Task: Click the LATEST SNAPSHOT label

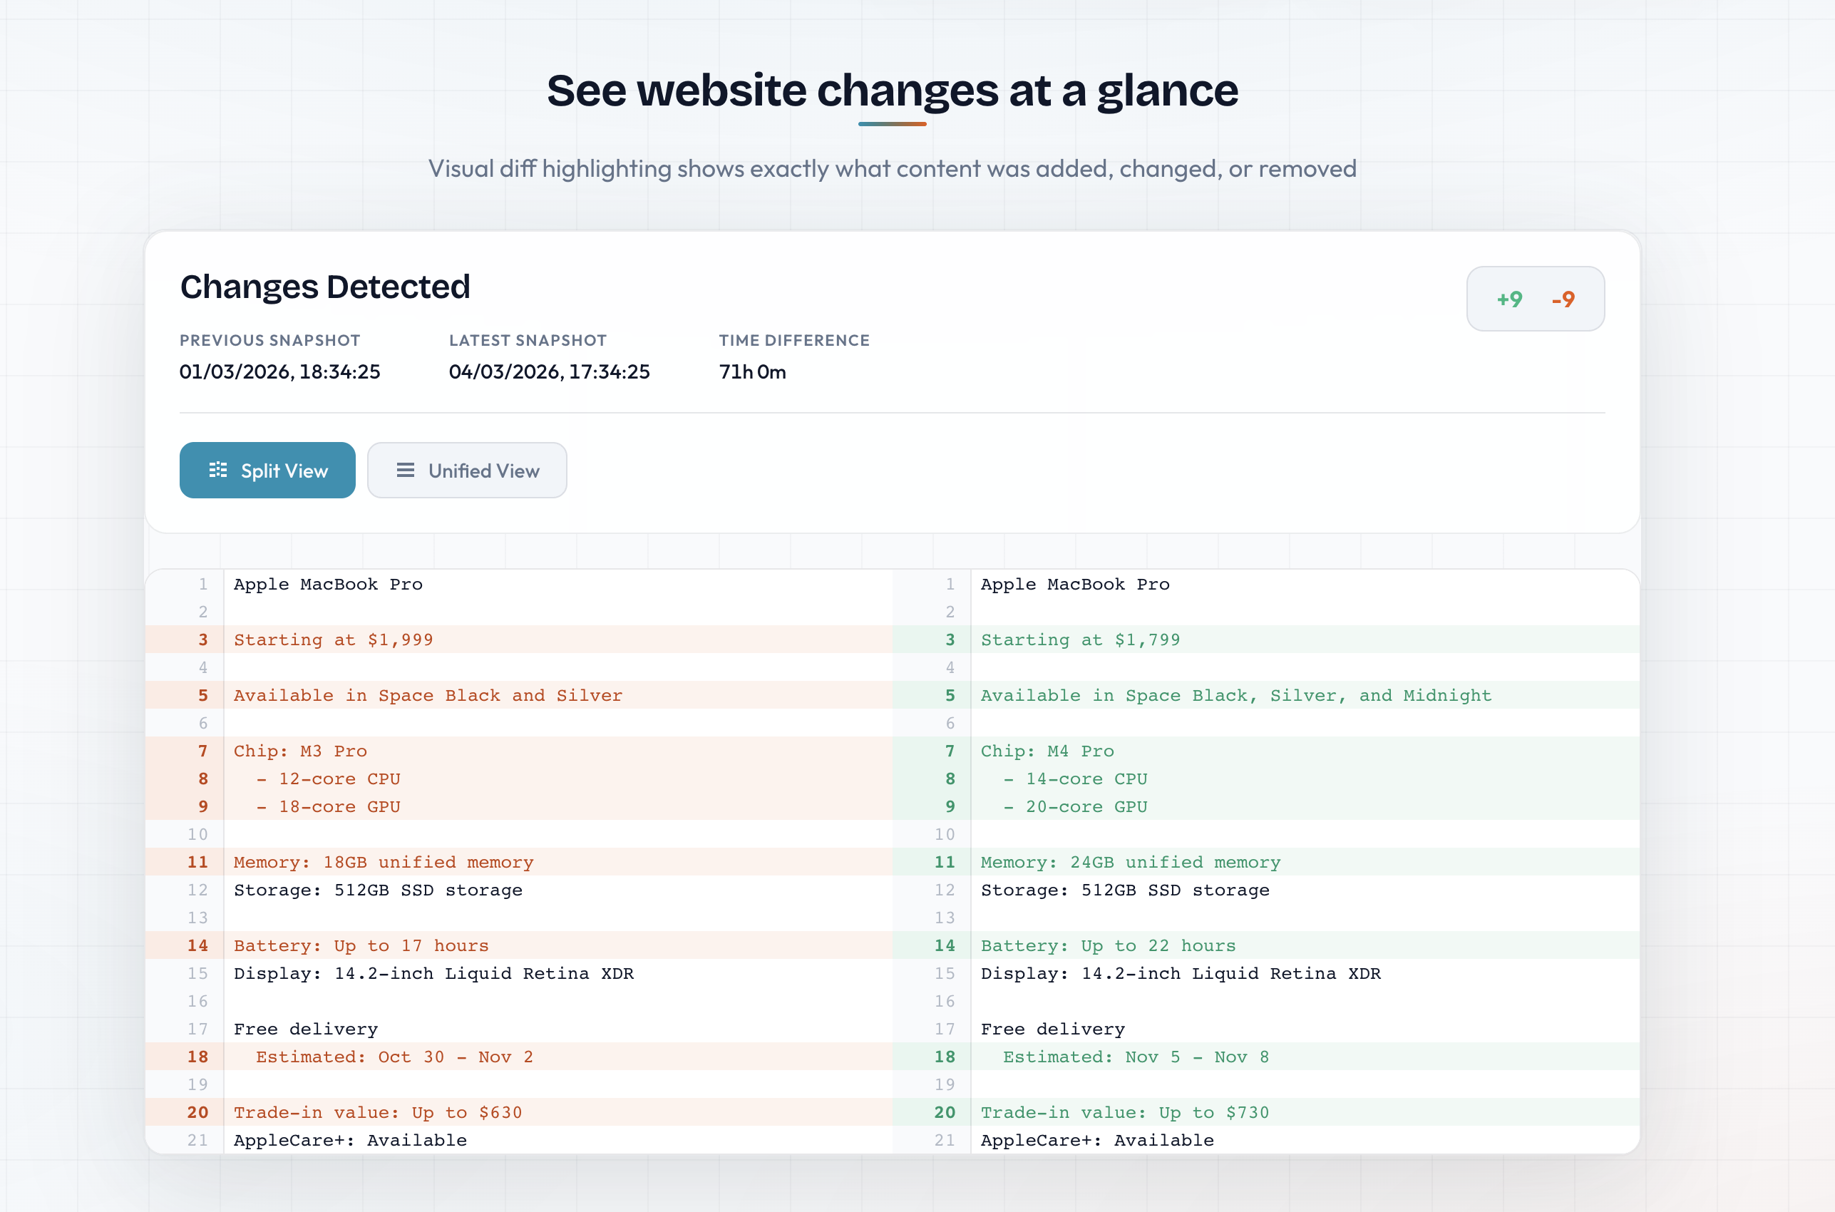Action: coord(528,340)
